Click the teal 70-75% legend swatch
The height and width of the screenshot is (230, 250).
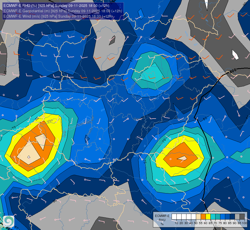point(218,217)
